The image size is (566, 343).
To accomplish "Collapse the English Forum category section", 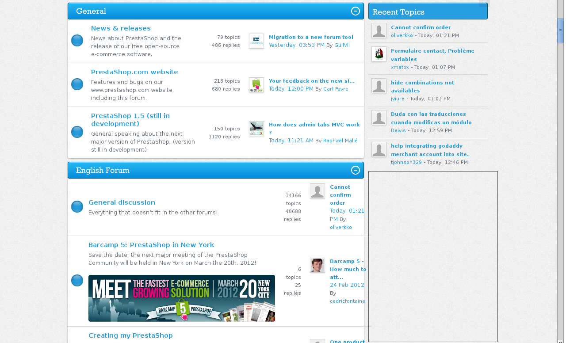I will (x=356, y=170).
